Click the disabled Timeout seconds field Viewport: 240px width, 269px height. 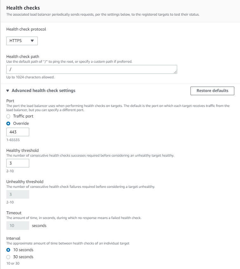pos(18,226)
